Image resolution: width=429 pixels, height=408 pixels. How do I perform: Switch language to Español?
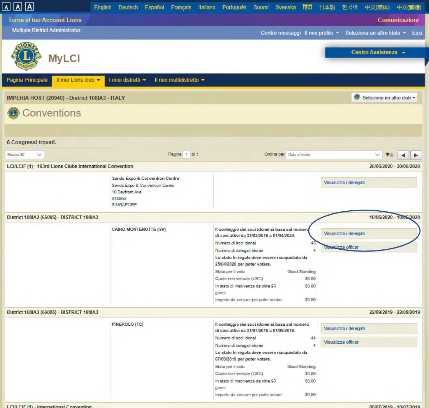(154, 7)
